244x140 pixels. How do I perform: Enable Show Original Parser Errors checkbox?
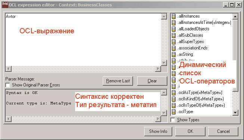click(x=7, y=85)
